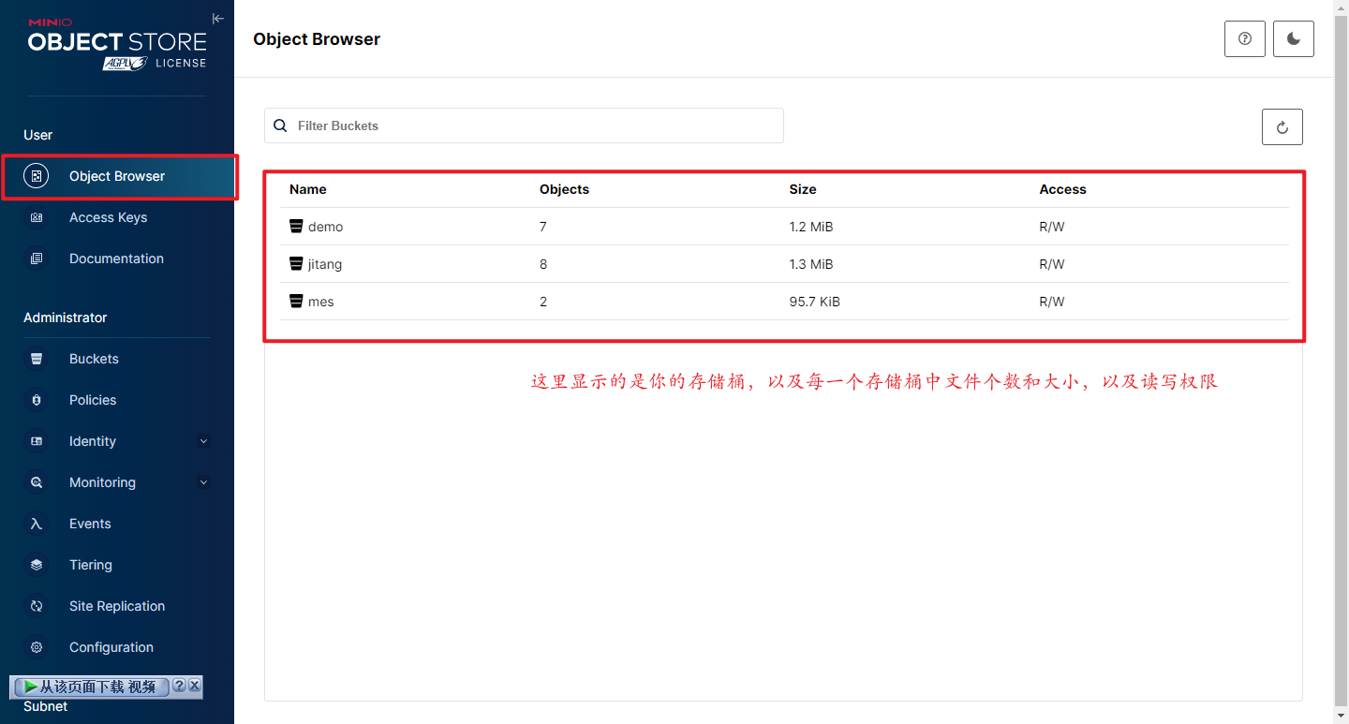This screenshot has height=724, width=1349.
Task: Click the page scrollbar down arrow
Action: pyautogui.click(x=1342, y=717)
